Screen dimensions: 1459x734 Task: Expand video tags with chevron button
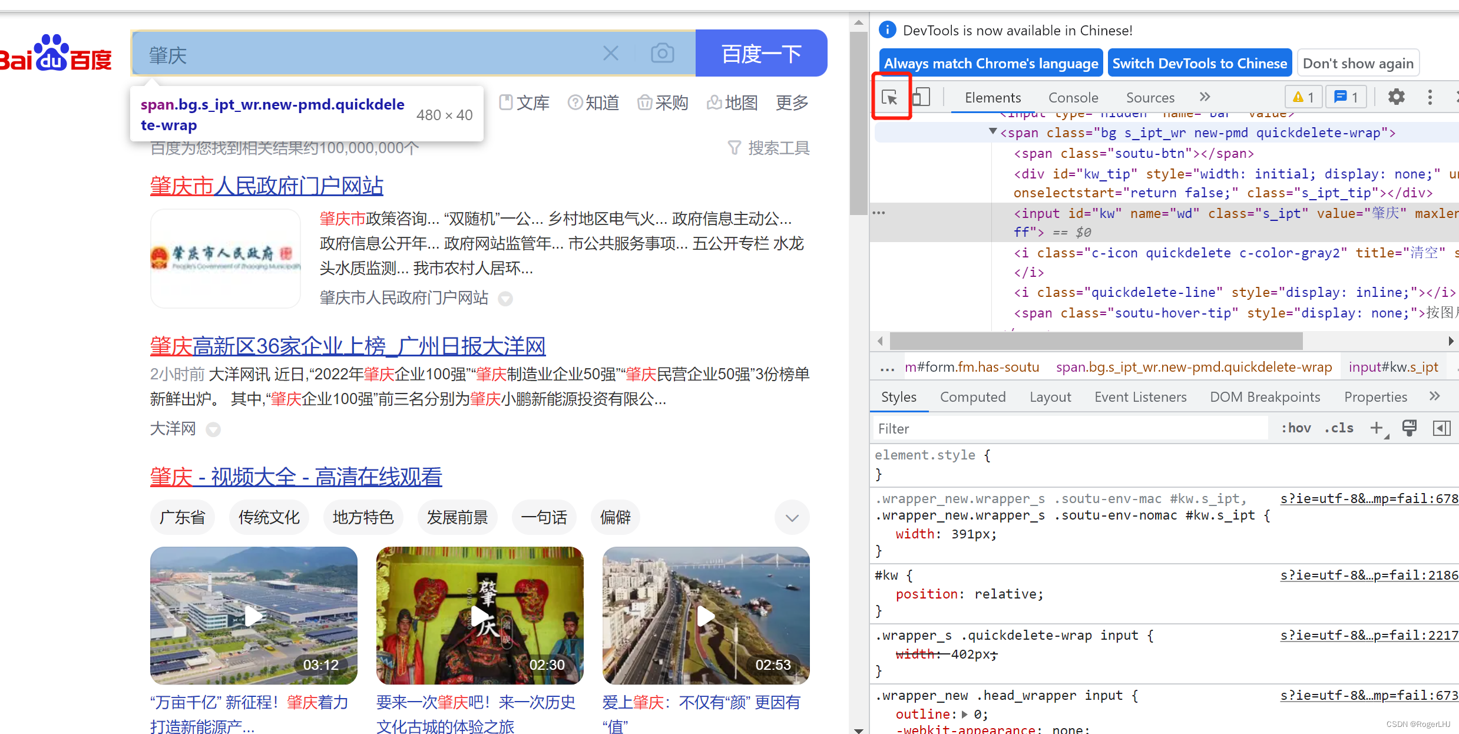(x=792, y=518)
